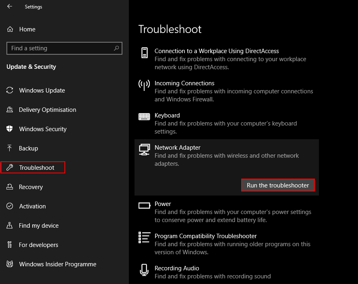Open the Activation section
358x284 pixels.
pyautogui.click(x=33, y=206)
